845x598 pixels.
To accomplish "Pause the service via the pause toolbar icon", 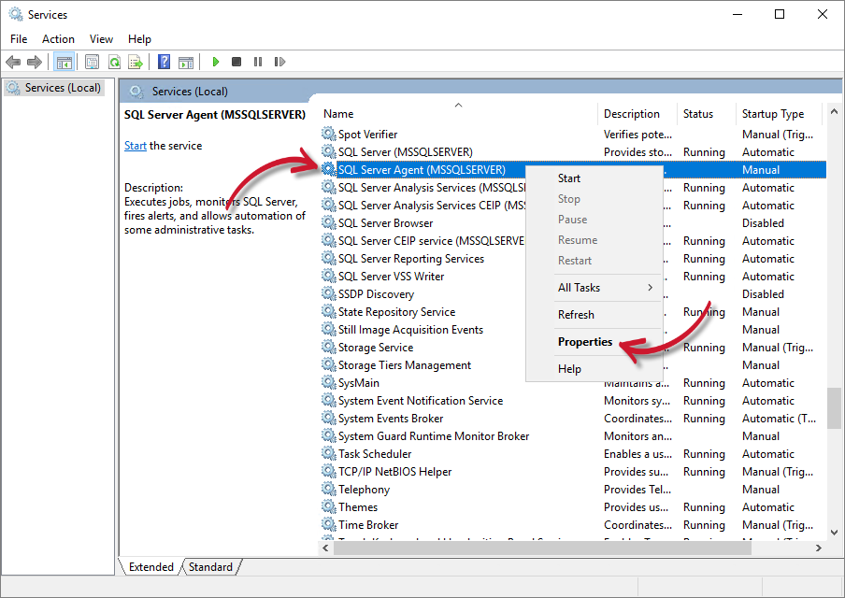I will pyautogui.click(x=258, y=62).
